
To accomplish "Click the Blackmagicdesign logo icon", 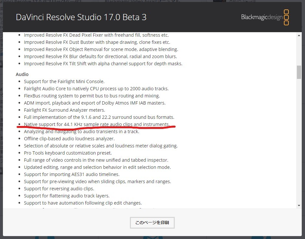I will (x=265, y=17).
